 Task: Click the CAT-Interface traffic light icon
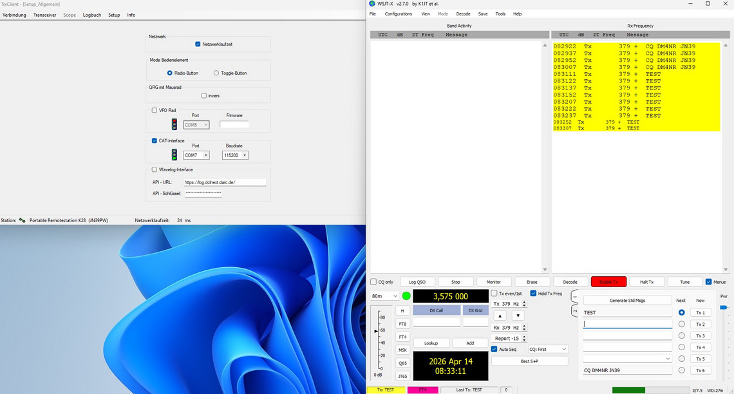pos(174,155)
